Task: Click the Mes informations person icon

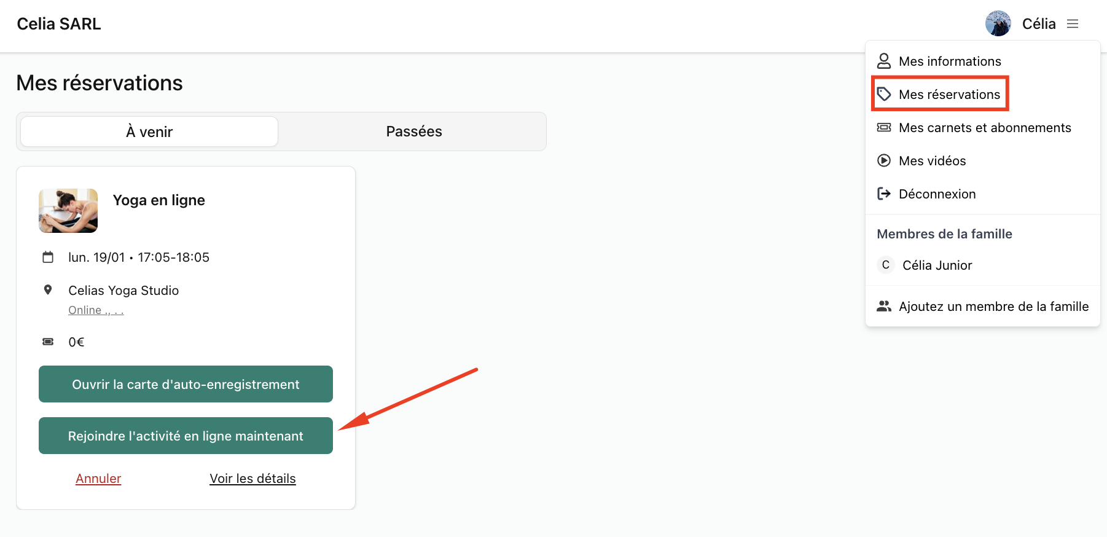Action: 884,61
